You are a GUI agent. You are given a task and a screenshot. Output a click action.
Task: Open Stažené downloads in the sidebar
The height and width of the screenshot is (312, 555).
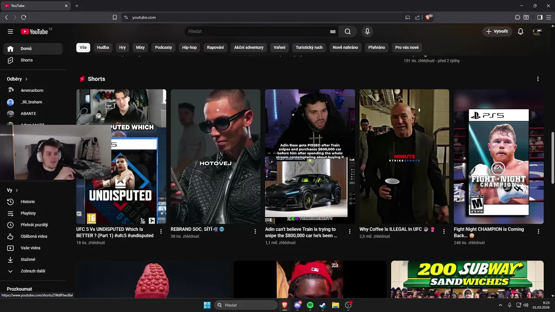pyautogui.click(x=33, y=259)
